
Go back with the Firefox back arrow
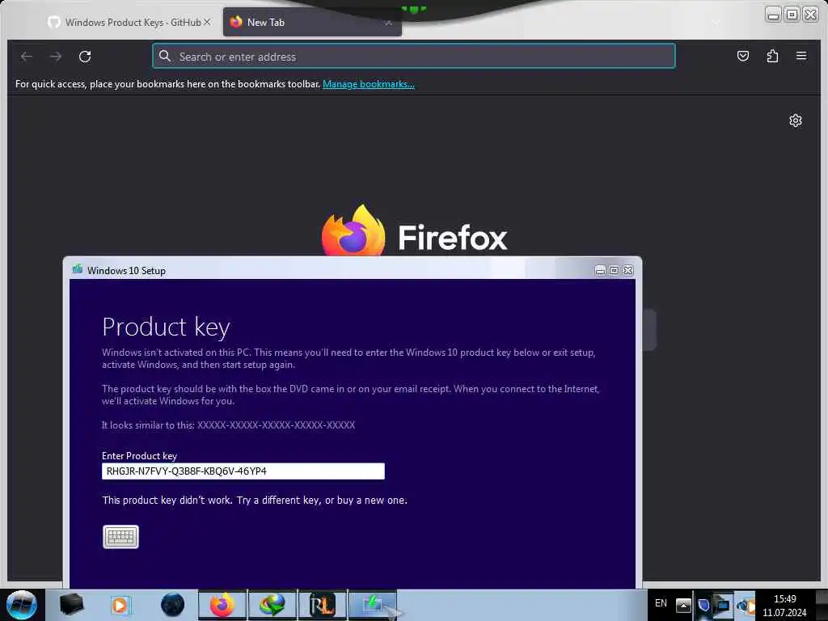coord(27,57)
